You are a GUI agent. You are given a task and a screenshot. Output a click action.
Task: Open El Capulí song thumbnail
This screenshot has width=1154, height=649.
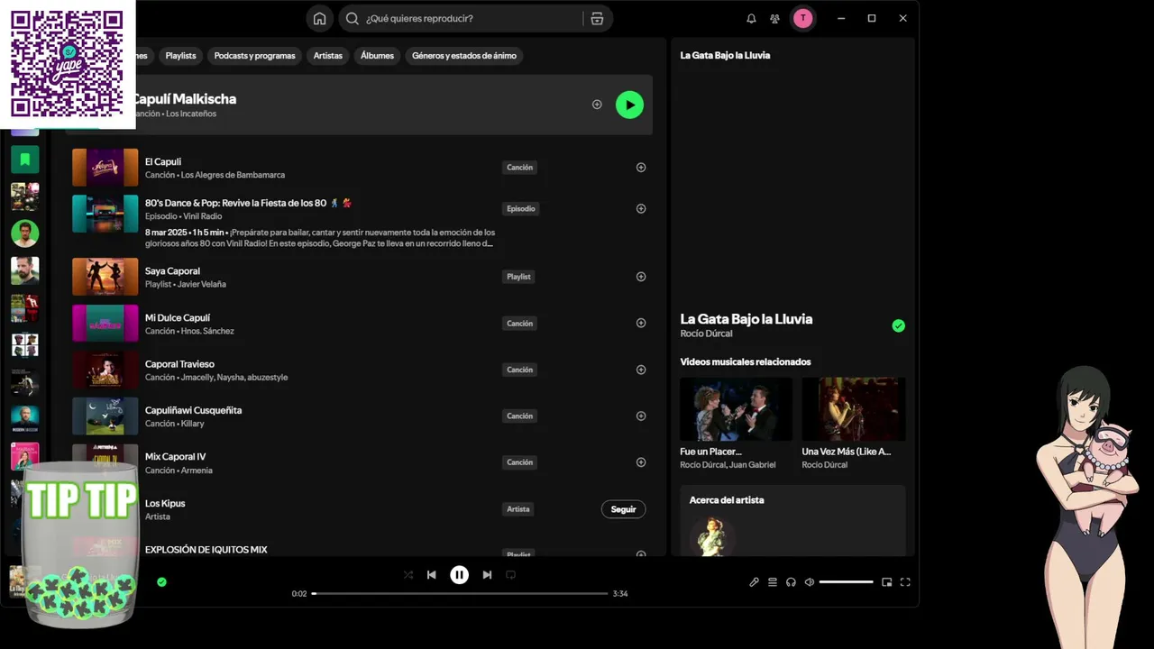click(105, 168)
